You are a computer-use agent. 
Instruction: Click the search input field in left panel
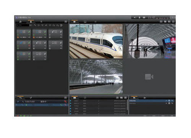[x=23, y=25]
